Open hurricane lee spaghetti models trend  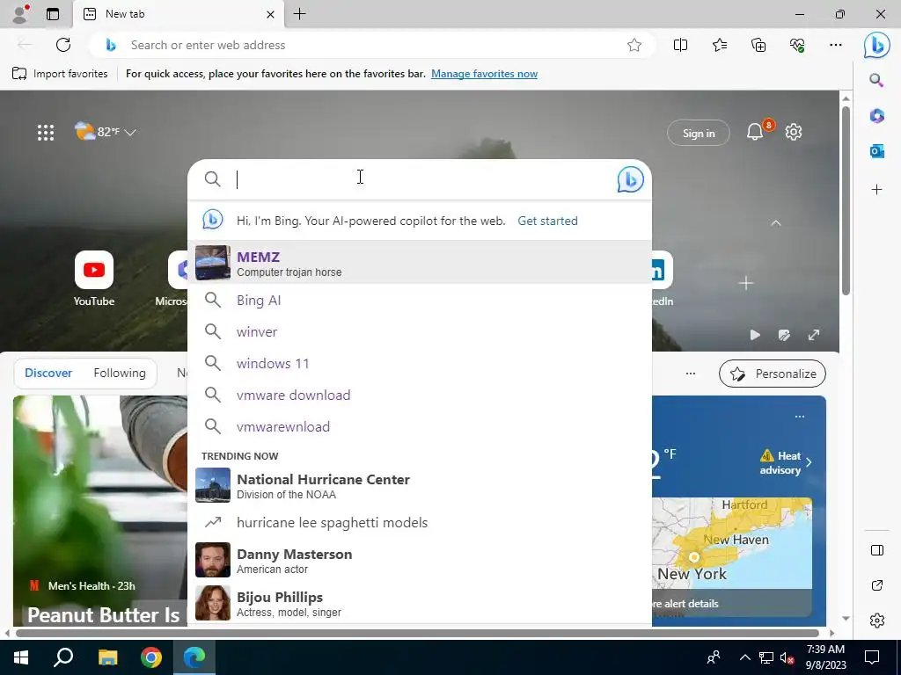click(x=420, y=522)
